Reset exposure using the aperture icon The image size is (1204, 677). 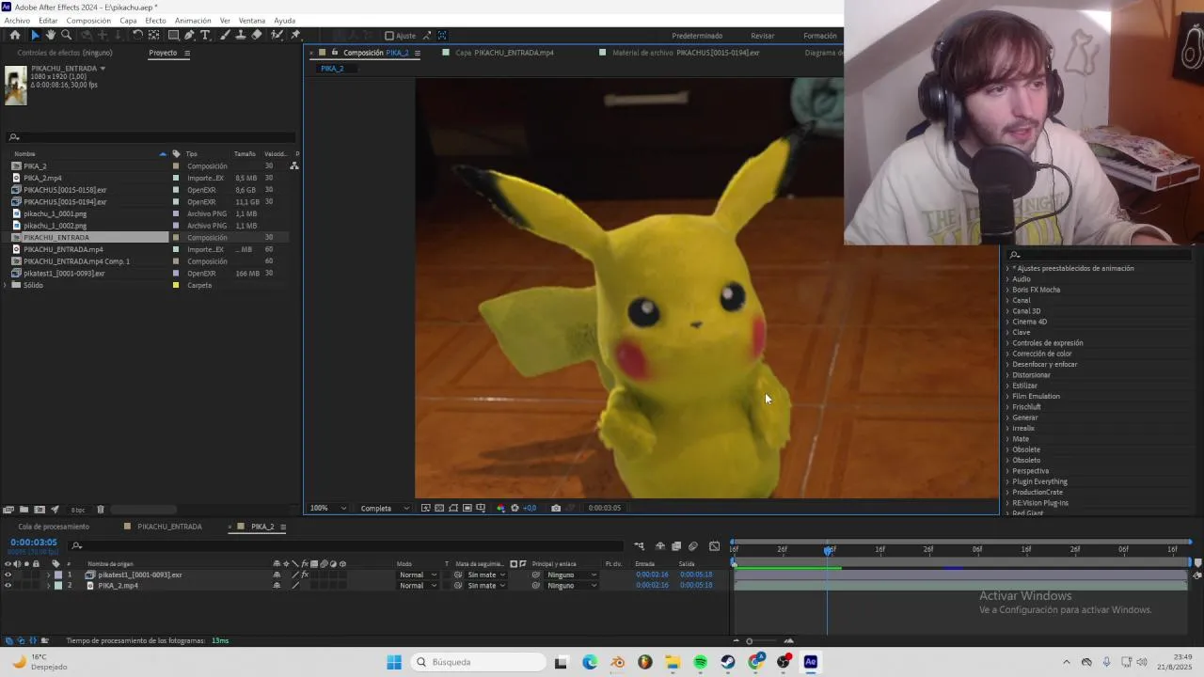tap(515, 508)
